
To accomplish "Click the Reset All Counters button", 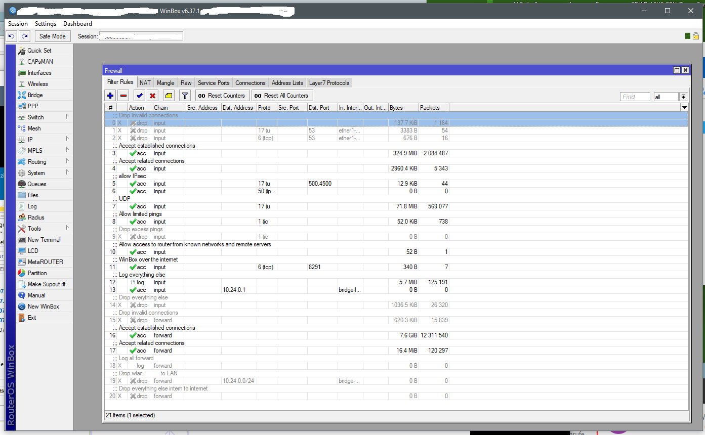I will [282, 96].
